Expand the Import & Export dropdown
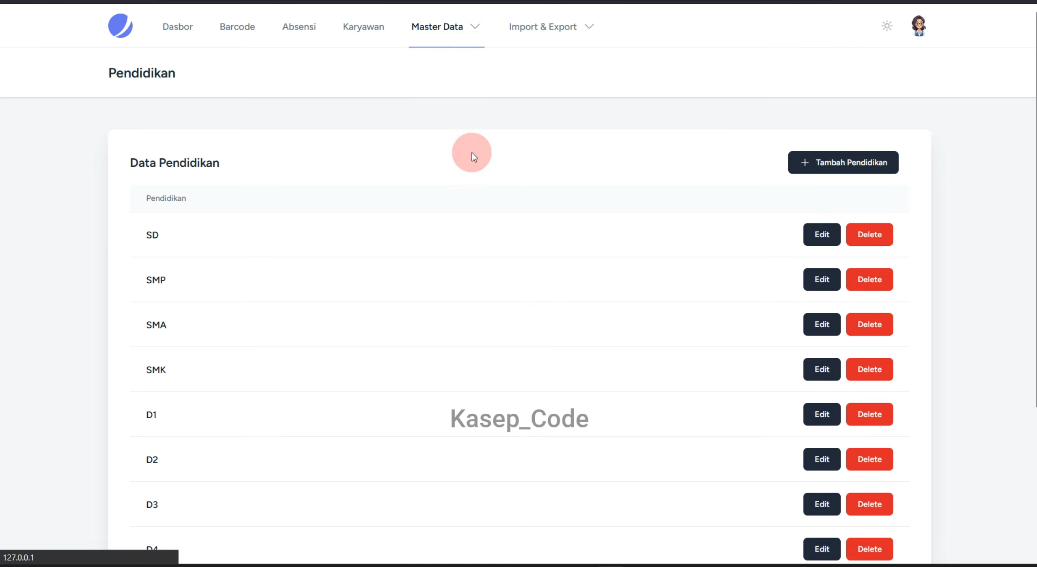The width and height of the screenshot is (1037, 567). coord(551,27)
